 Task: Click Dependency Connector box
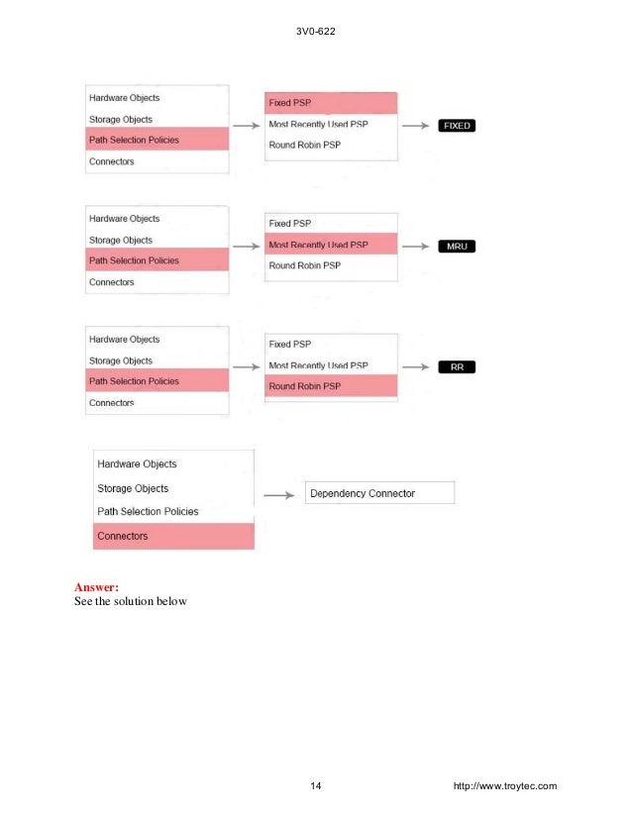[x=379, y=492]
